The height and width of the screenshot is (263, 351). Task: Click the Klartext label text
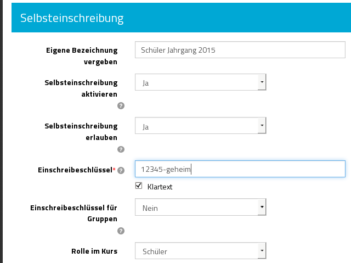click(x=160, y=187)
